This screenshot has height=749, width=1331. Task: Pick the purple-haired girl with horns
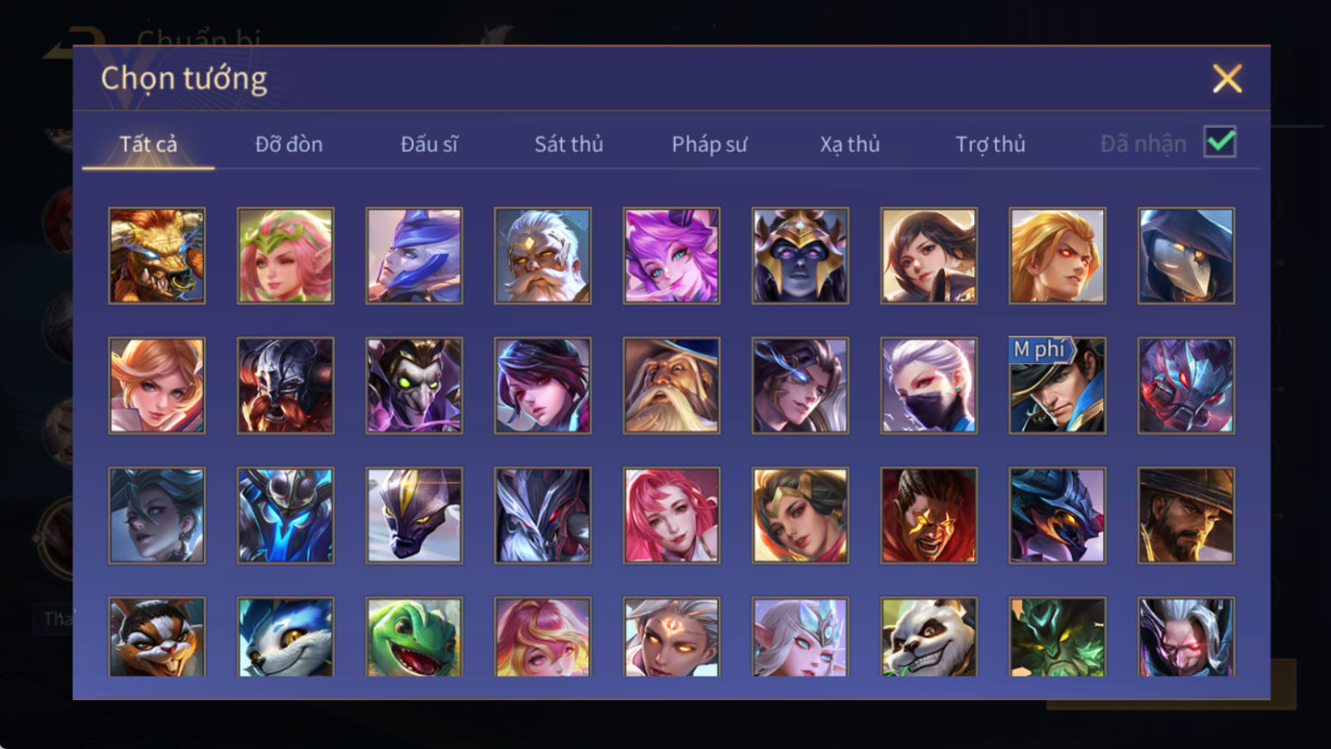[x=672, y=255]
